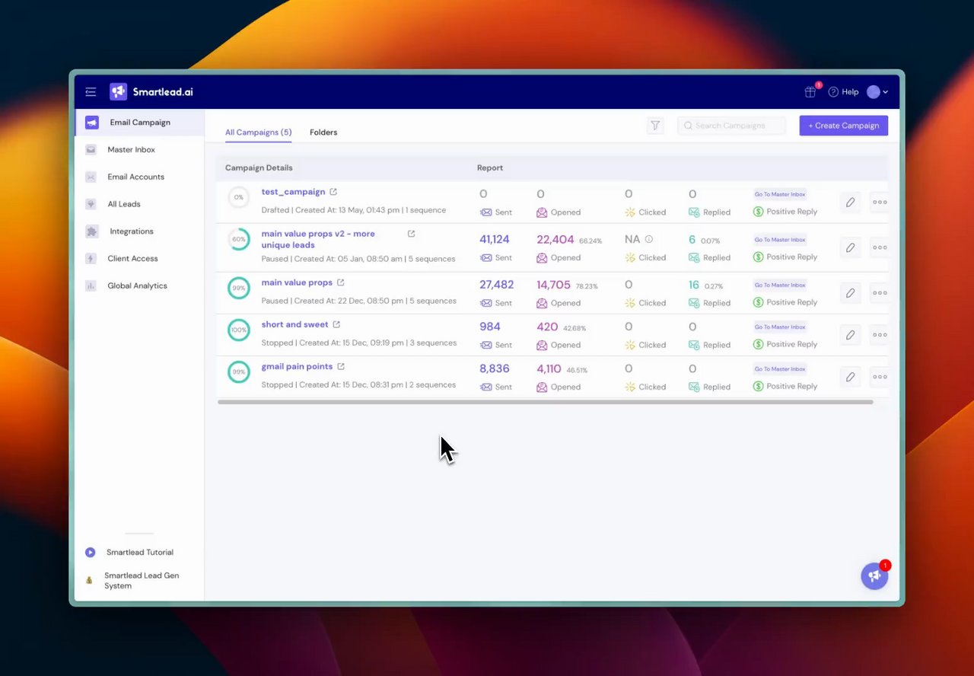Go To Master Inbox for test_campaign
Viewport: 974px width, 676px height.
tap(780, 194)
